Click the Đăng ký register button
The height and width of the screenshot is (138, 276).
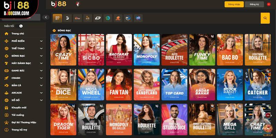pyautogui.click(x=254, y=4)
